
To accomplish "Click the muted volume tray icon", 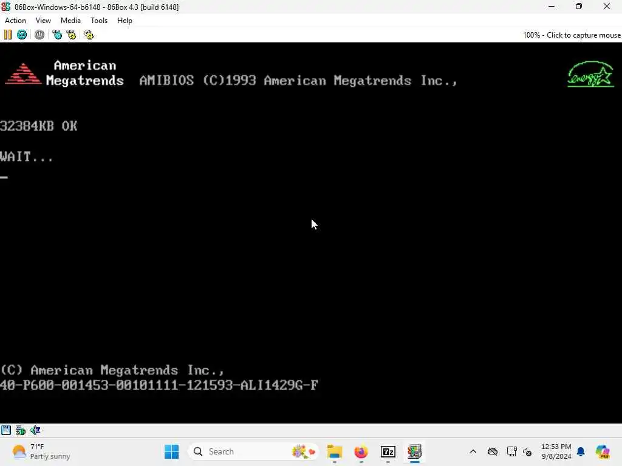I will (x=527, y=451).
